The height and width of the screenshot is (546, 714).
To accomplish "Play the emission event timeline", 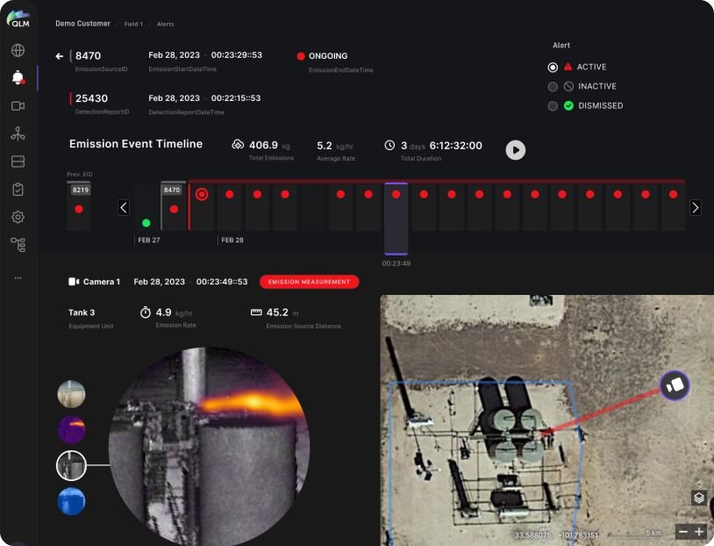I will click(x=515, y=150).
